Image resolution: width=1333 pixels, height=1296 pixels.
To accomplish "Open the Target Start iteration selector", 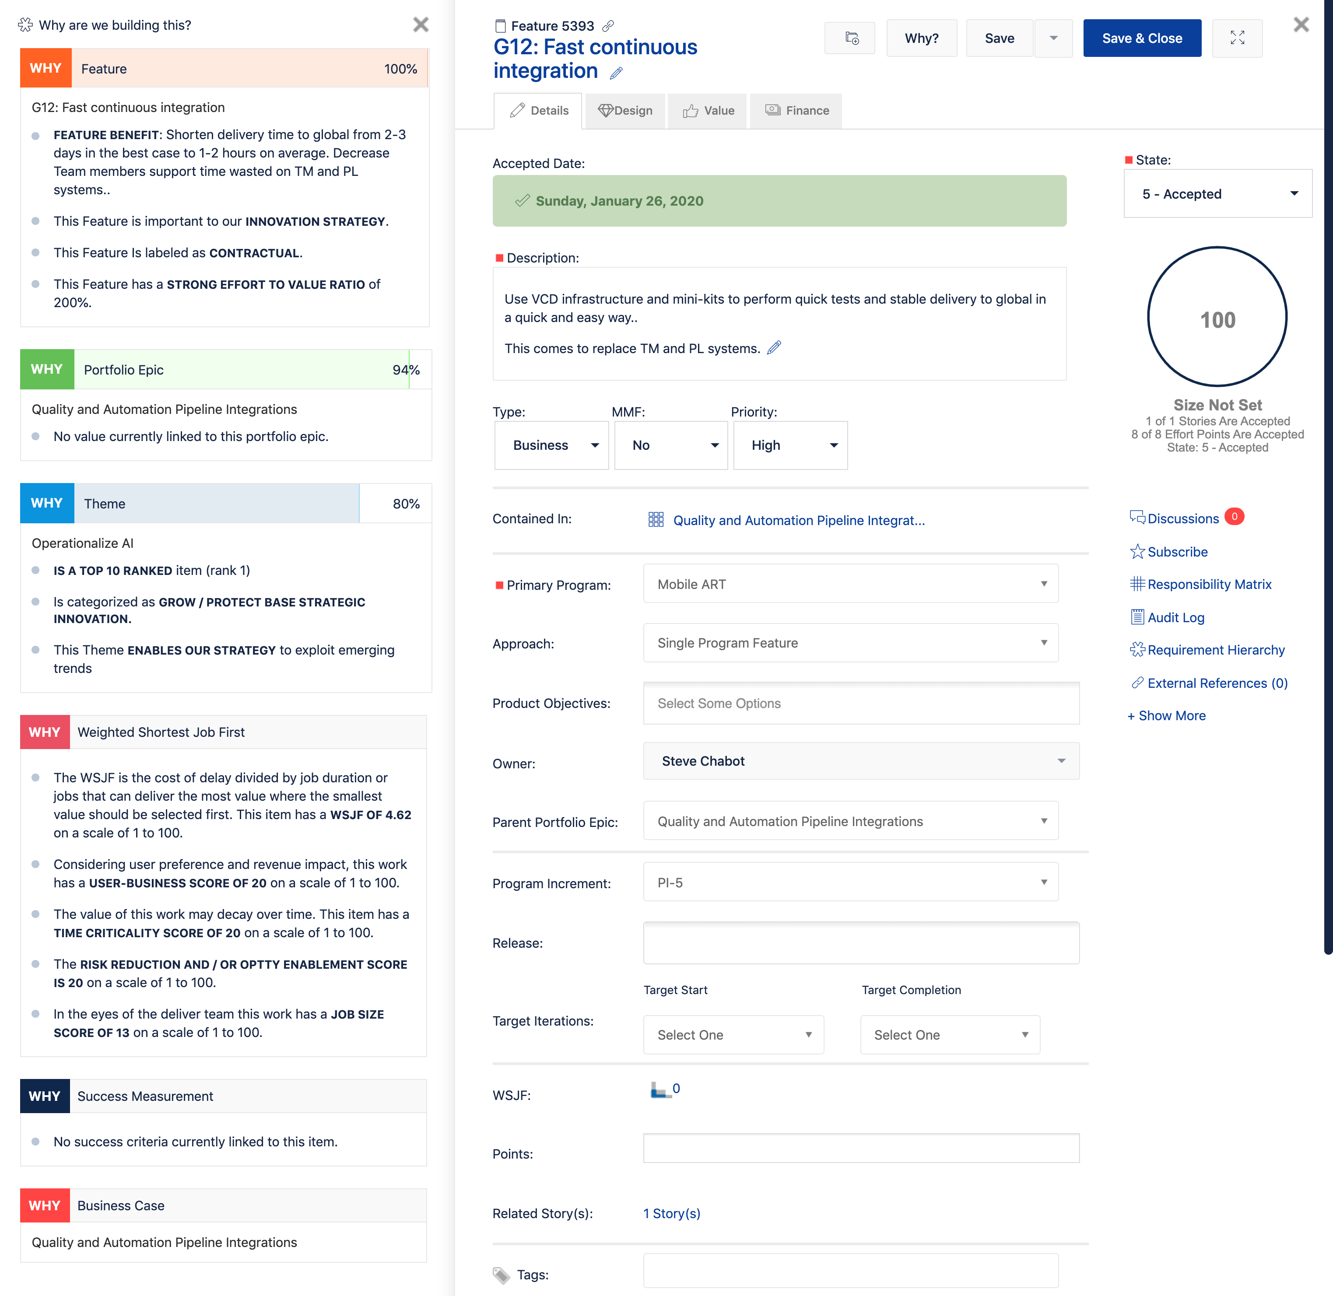I will [x=733, y=1035].
